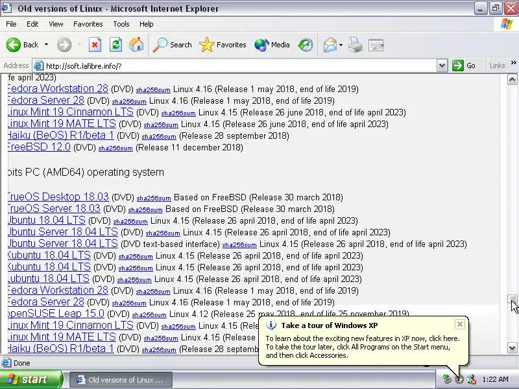Open the Favorites menu
Viewport: 519px width, 389px height.
(x=88, y=24)
